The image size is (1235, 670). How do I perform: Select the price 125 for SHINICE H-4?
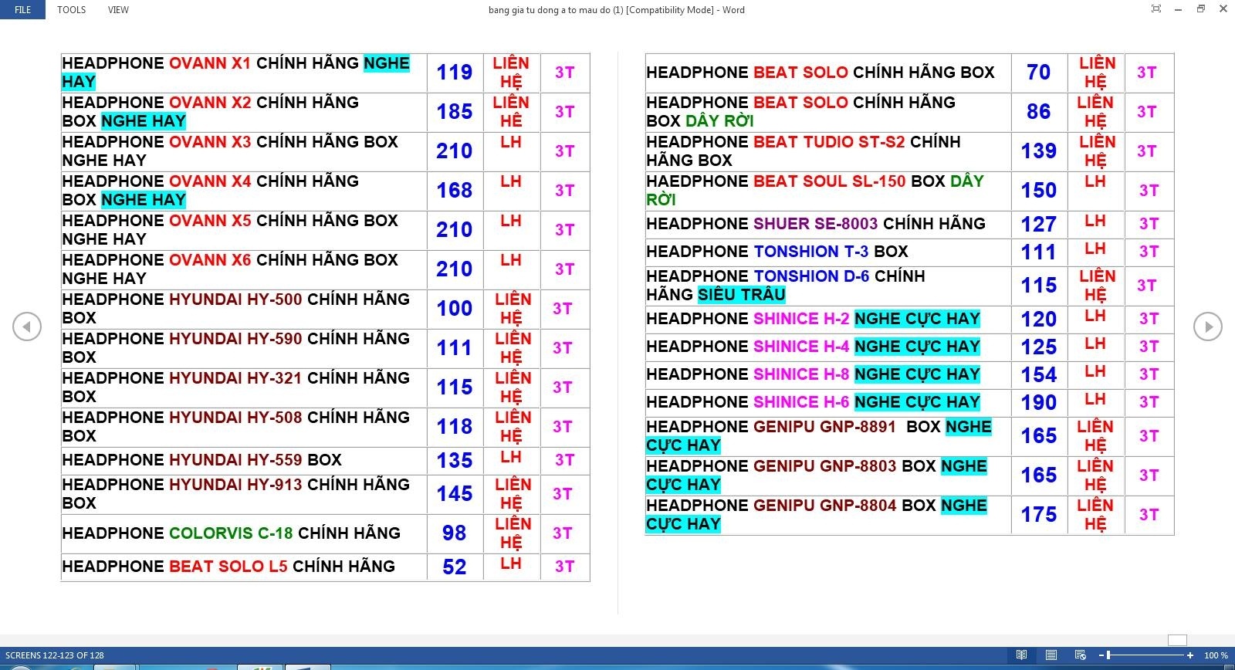[1039, 347]
